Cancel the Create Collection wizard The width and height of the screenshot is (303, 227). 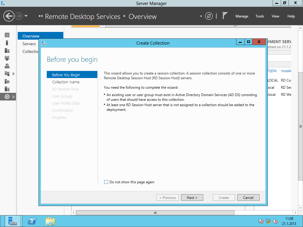click(248, 197)
